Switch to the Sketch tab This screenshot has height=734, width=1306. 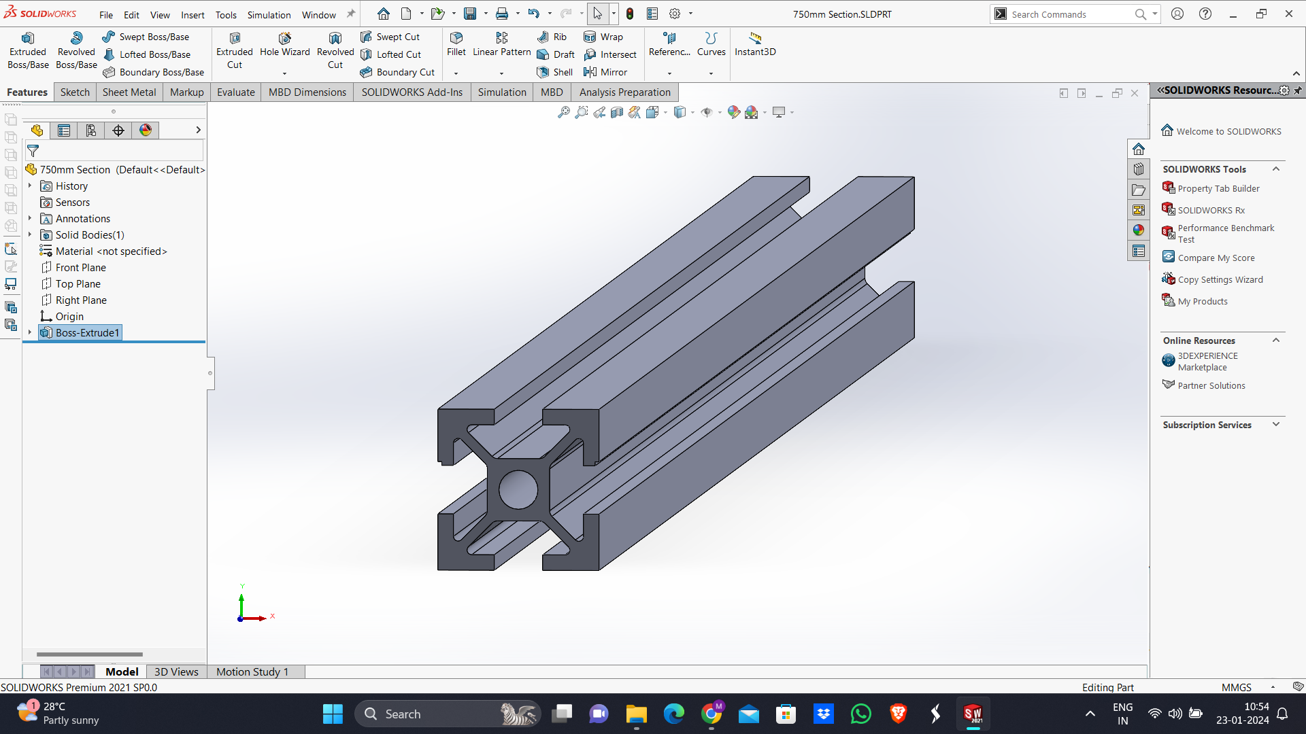pyautogui.click(x=75, y=92)
